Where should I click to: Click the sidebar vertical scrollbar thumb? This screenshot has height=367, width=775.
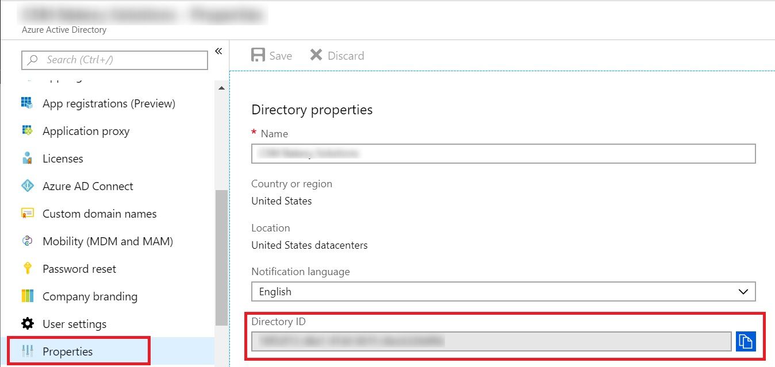pos(221,258)
